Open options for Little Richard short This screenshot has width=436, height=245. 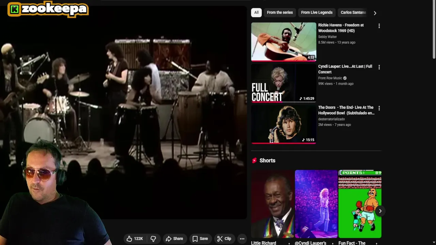coord(289,244)
